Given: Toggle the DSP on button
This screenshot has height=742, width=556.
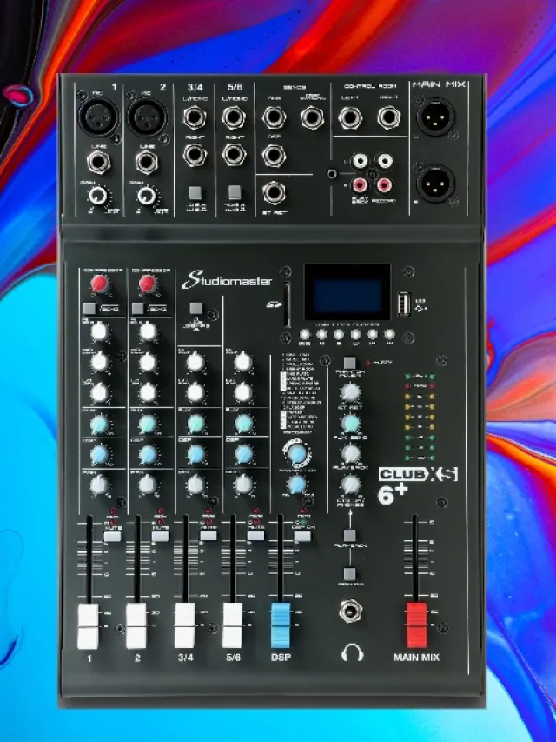Looking at the screenshot, I should coord(301,537).
